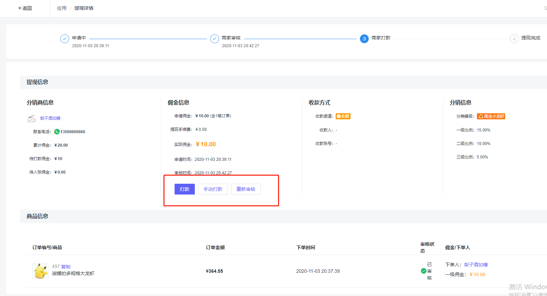Click product name 淑媛的多规格大龙虾
The height and width of the screenshot is (296, 547).
(73, 273)
